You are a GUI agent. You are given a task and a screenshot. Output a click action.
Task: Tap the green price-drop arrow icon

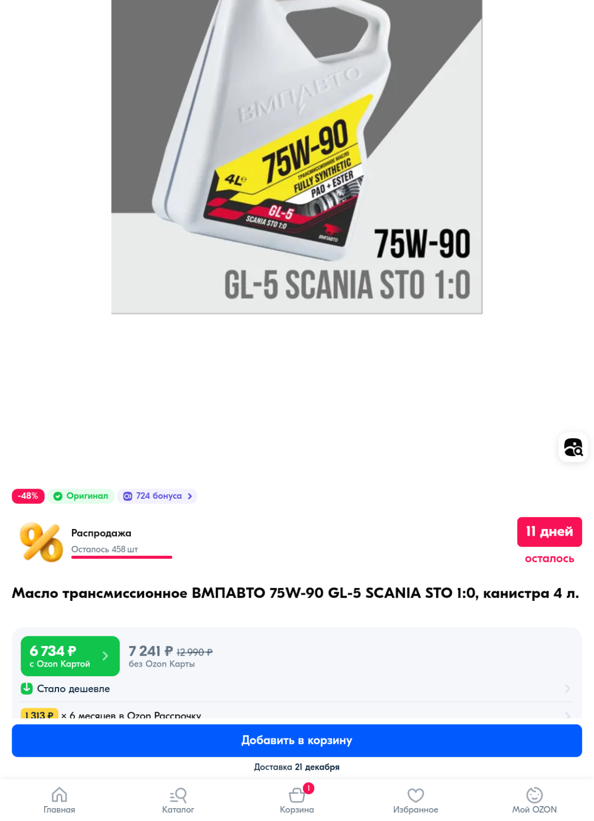(x=27, y=689)
